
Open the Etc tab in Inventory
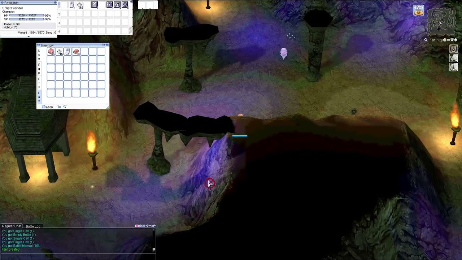click(39, 83)
